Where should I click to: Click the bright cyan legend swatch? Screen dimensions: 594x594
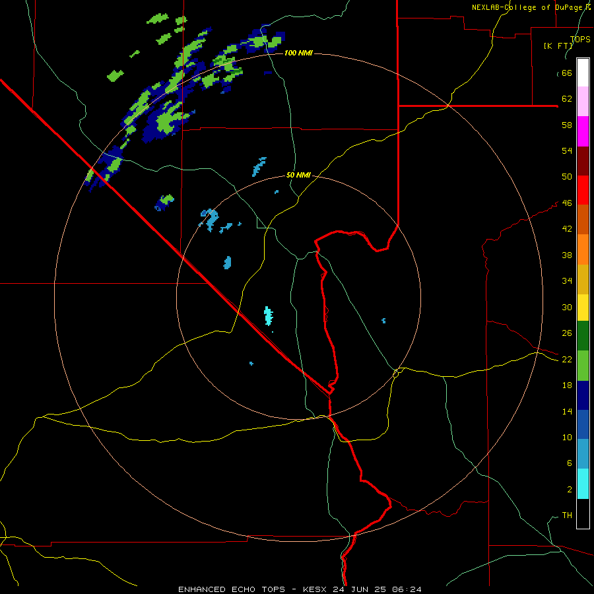583,484
